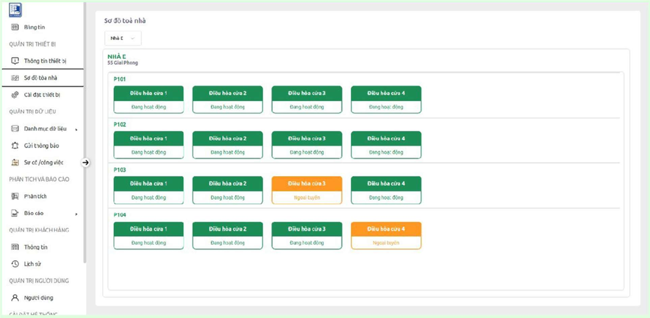Click PHÂN TÍCH VÀ BÁO CÁO section header
Image resolution: width=650 pixels, height=318 pixels.
coord(39,180)
